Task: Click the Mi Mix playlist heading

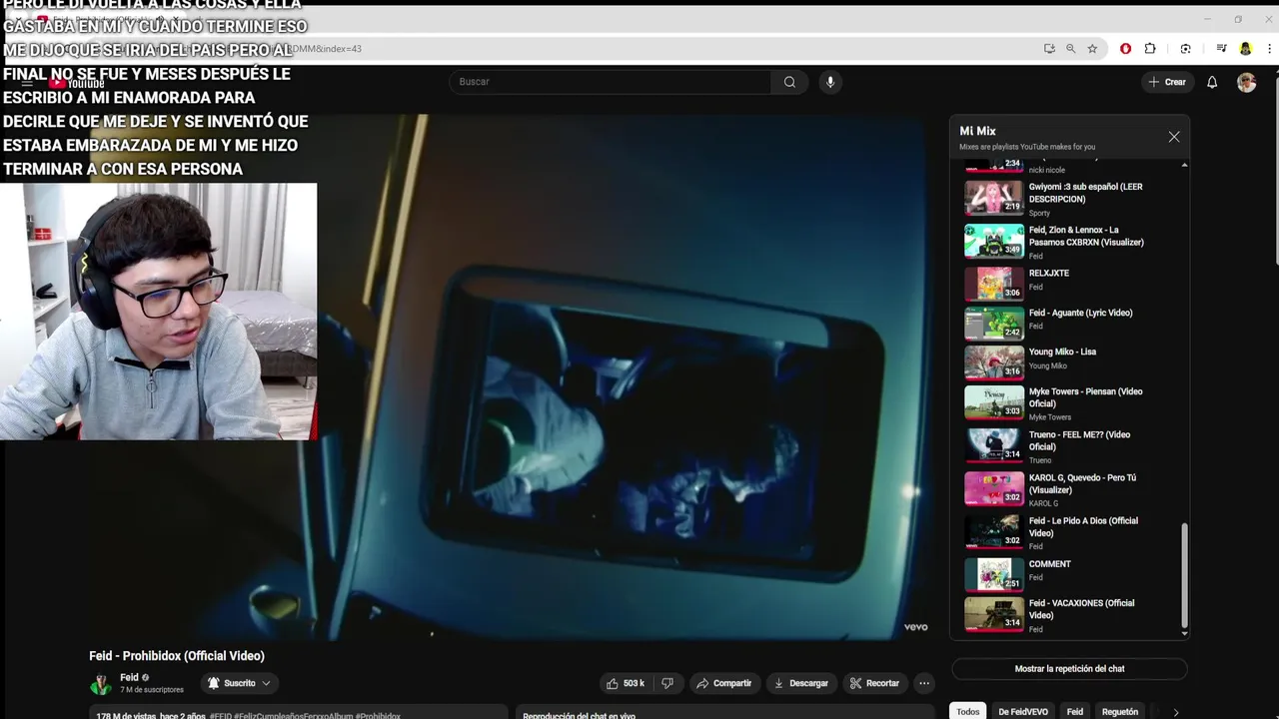Action: [x=977, y=131]
